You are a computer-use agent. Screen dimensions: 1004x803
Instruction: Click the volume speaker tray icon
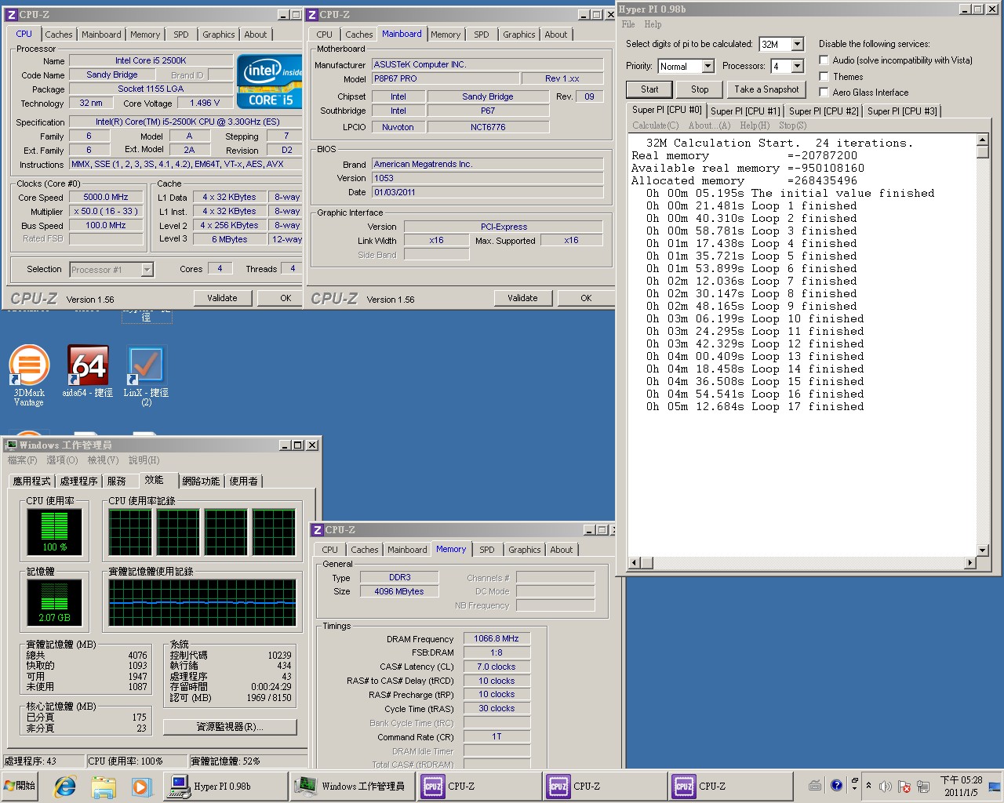pyautogui.click(x=886, y=786)
